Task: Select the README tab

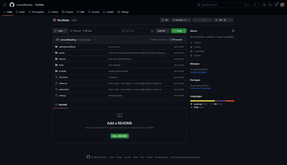Action: point(61,105)
